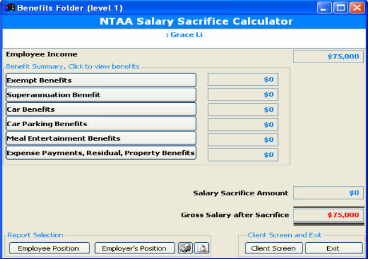This screenshot has width=368, height=259.
Task: Select Meal Entertainment Benefits
Action: (x=101, y=138)
